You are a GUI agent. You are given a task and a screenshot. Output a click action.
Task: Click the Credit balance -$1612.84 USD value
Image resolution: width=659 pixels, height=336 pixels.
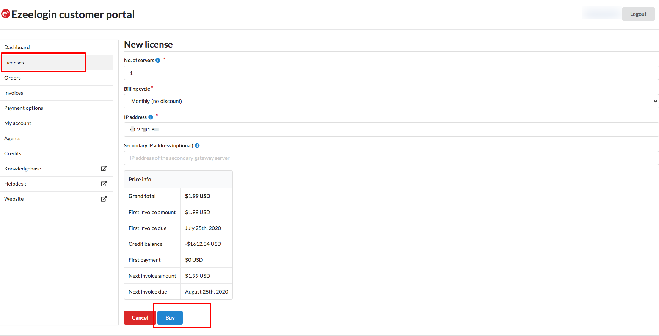coord(203,244)
